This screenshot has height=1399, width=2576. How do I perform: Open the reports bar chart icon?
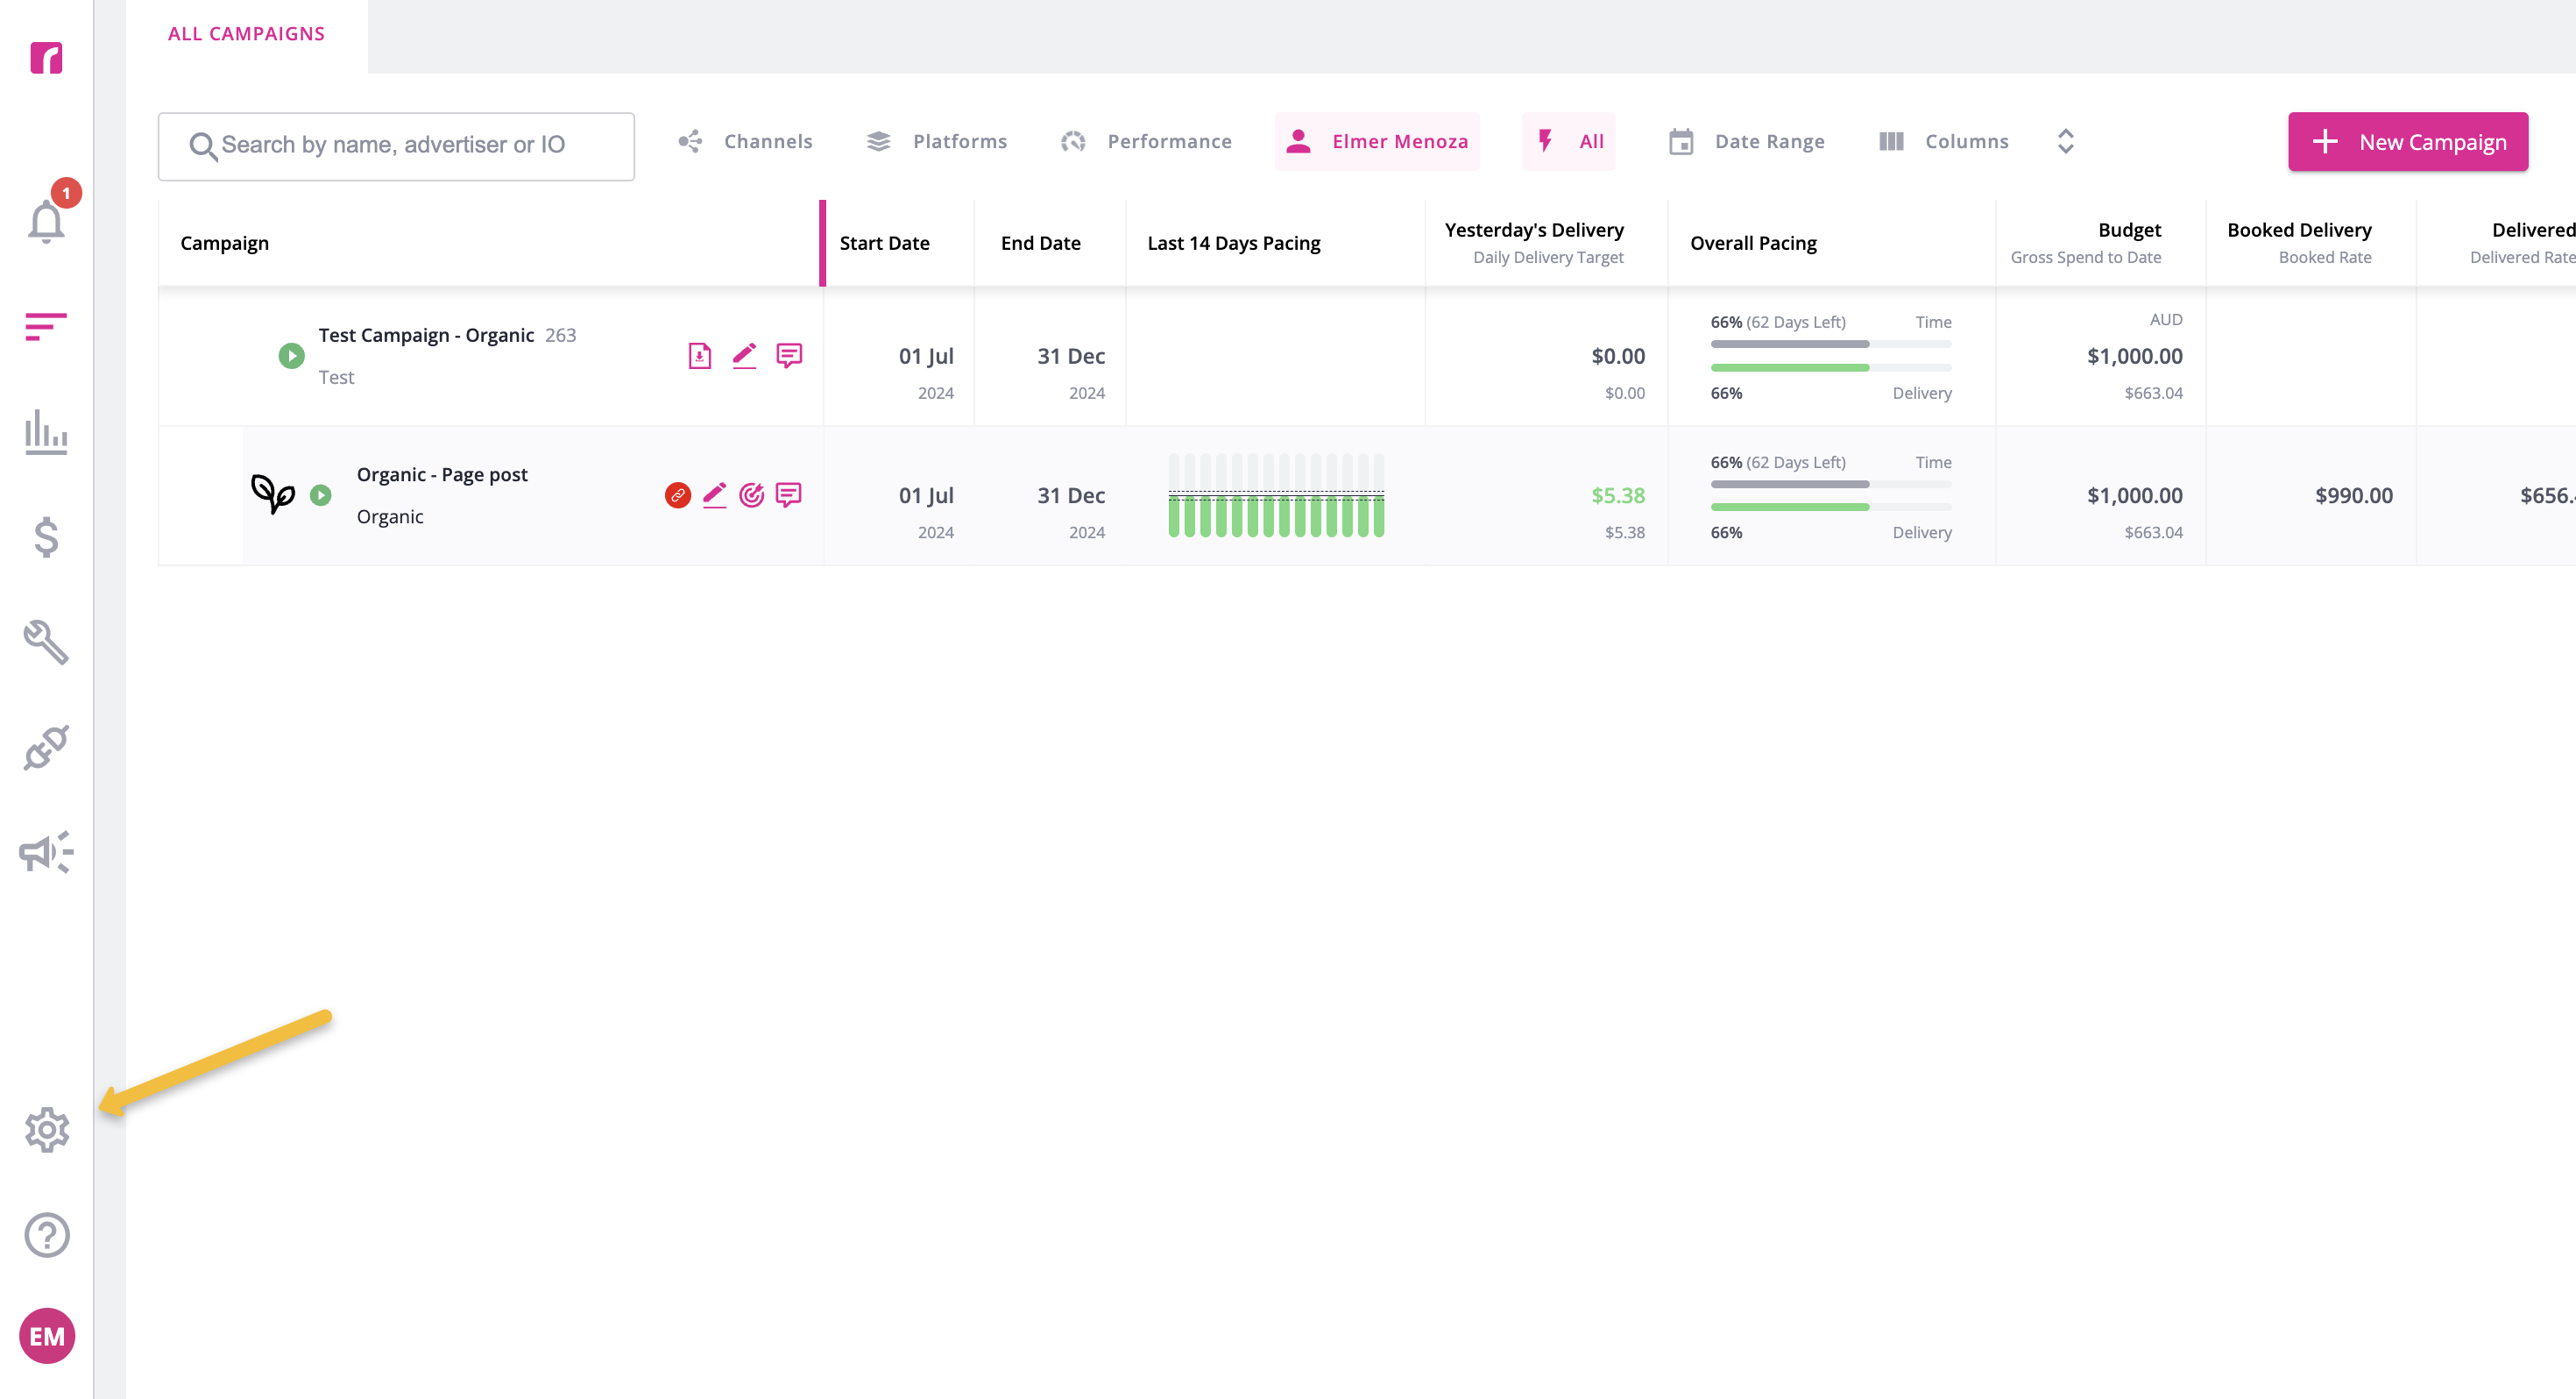[x=46, y=432]
